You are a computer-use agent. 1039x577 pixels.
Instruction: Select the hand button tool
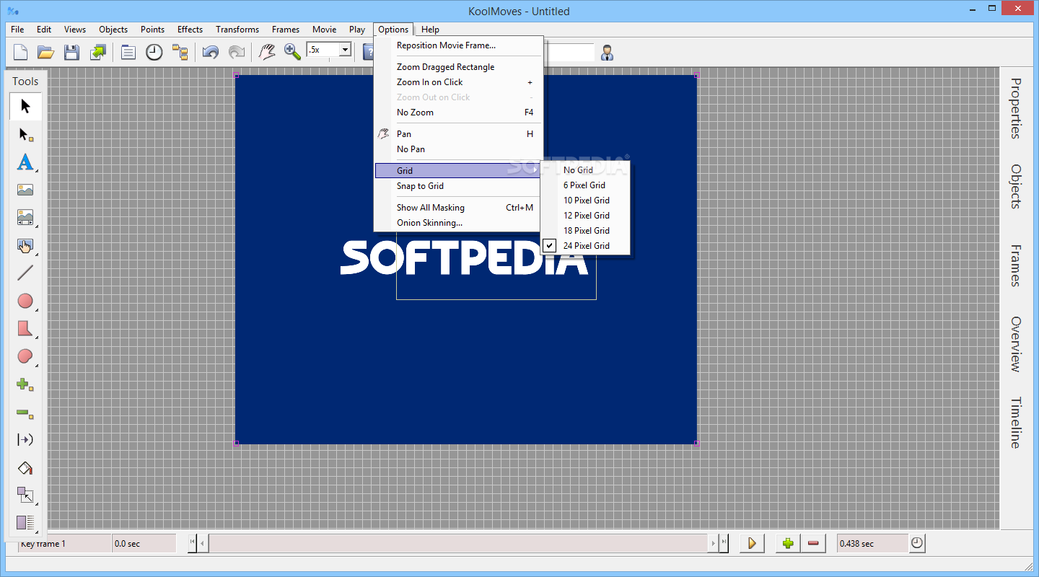click(25, 246)
